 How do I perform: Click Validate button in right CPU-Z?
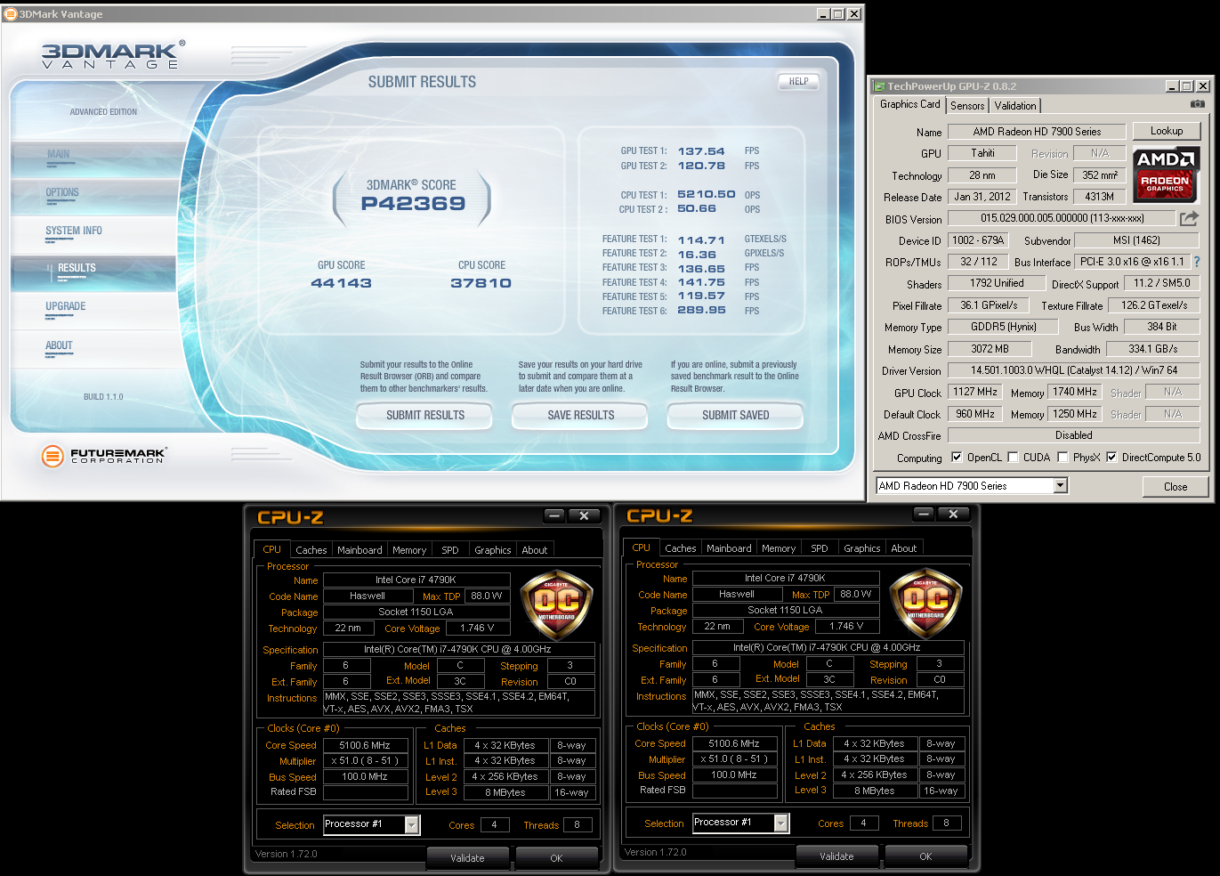click(x=836, y=856)
